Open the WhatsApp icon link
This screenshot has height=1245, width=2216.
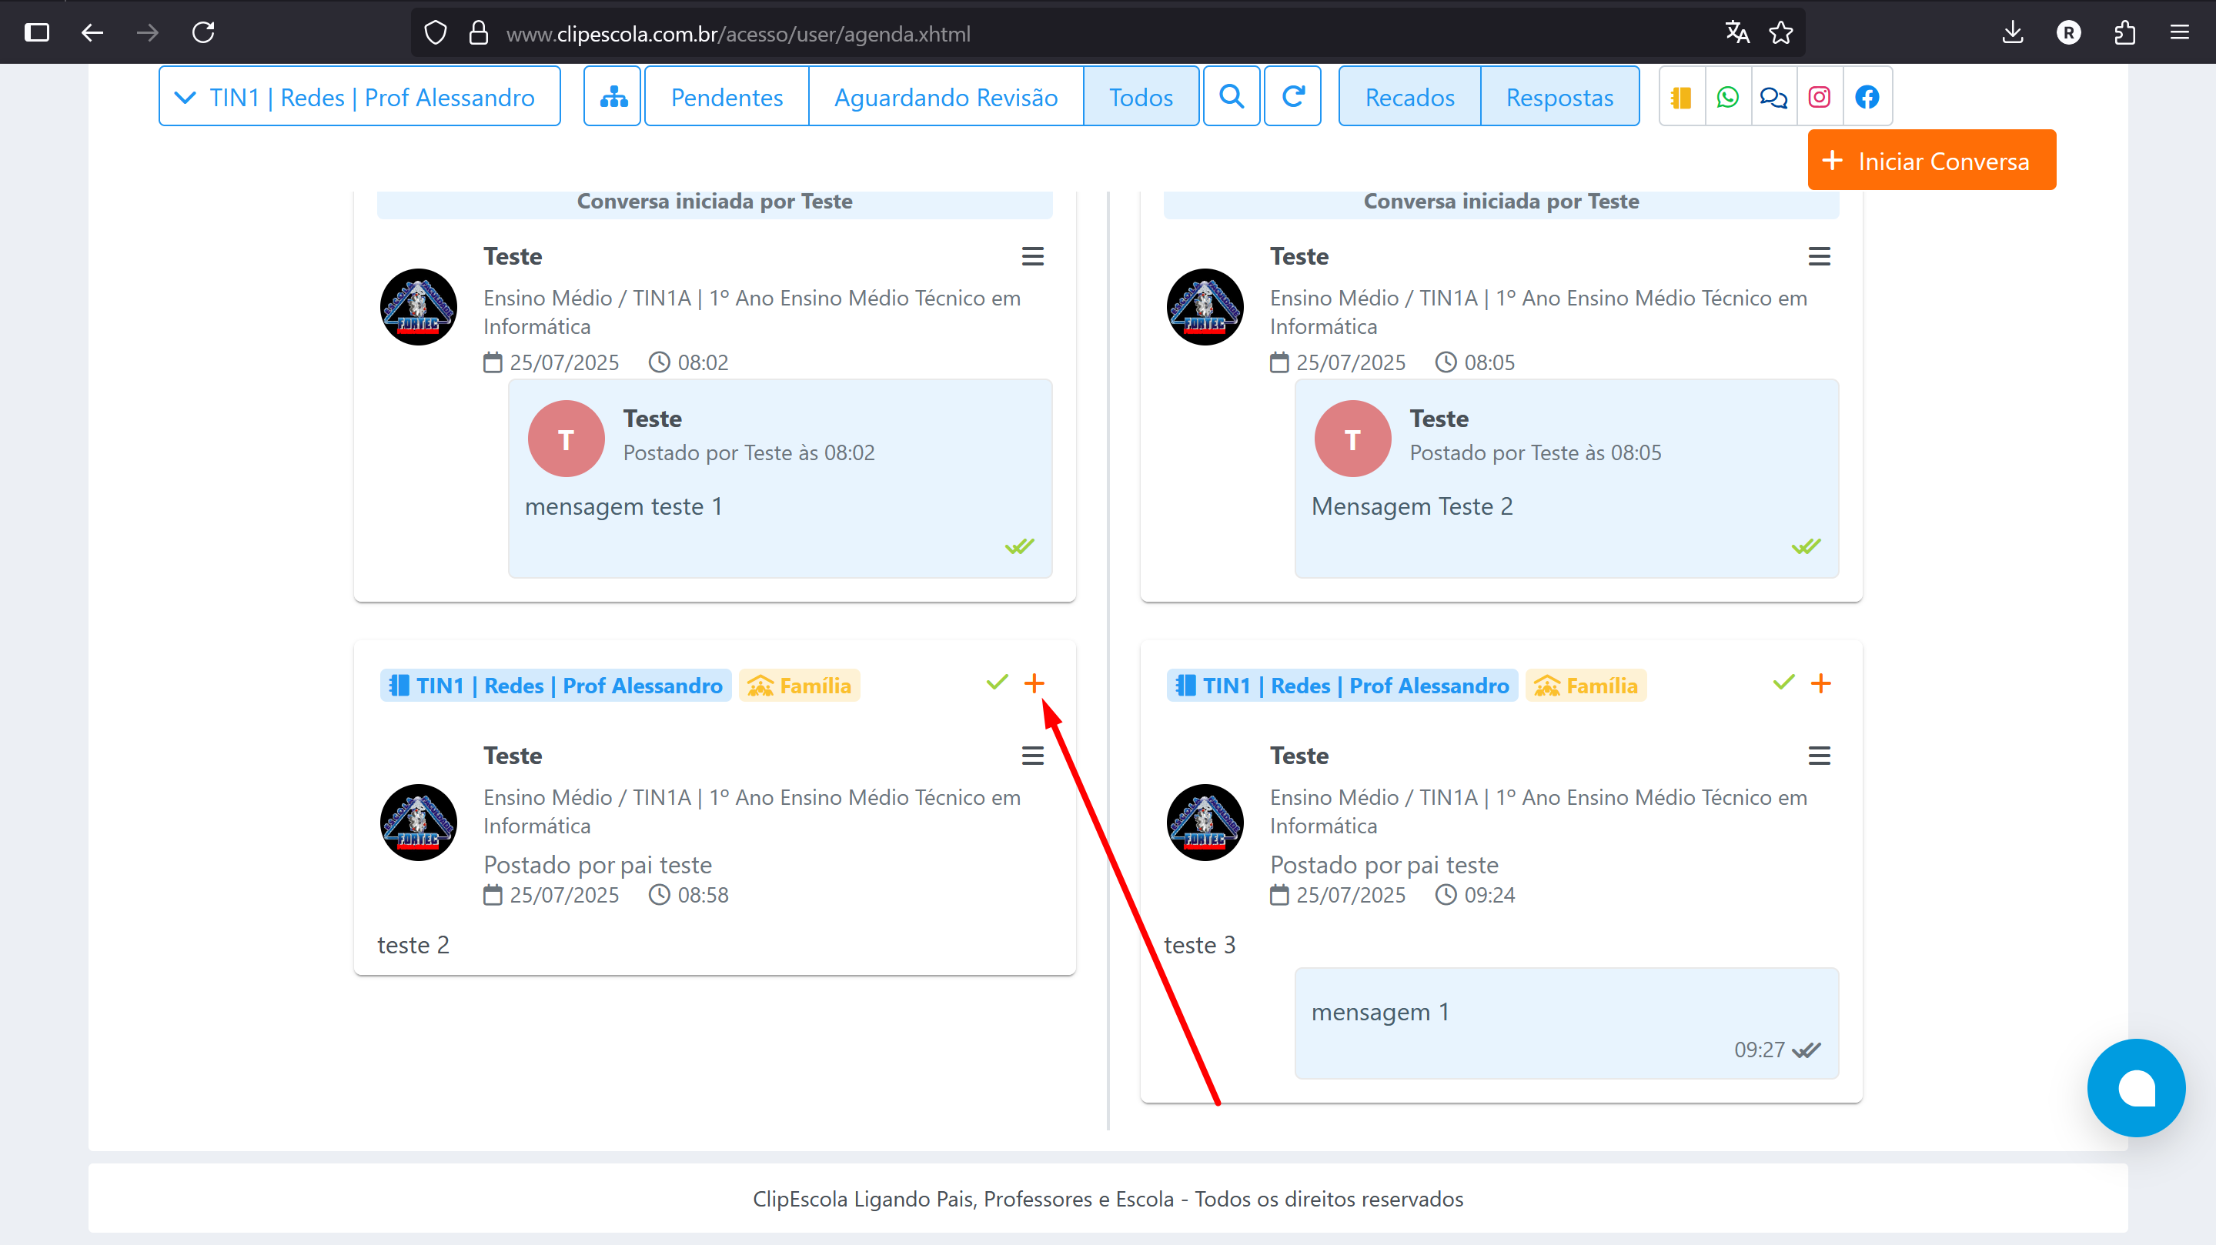[x=1726, y=97]
